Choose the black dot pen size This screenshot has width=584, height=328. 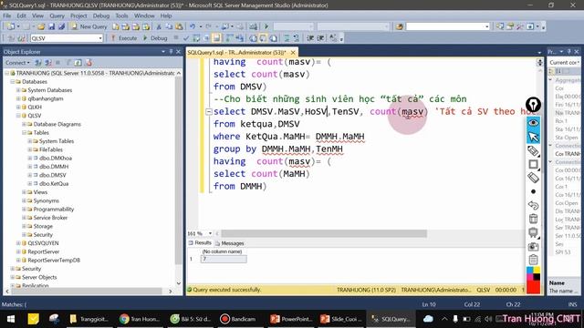tap(533, 191)
